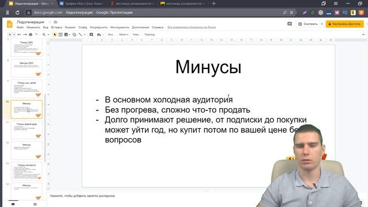Viewport: 368px width, 207px height.
Task: Click the Фон background button
Action: click(x=111, y=34)
